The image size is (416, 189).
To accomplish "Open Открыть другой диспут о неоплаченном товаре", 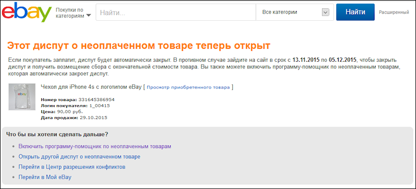I will (79, 157).
